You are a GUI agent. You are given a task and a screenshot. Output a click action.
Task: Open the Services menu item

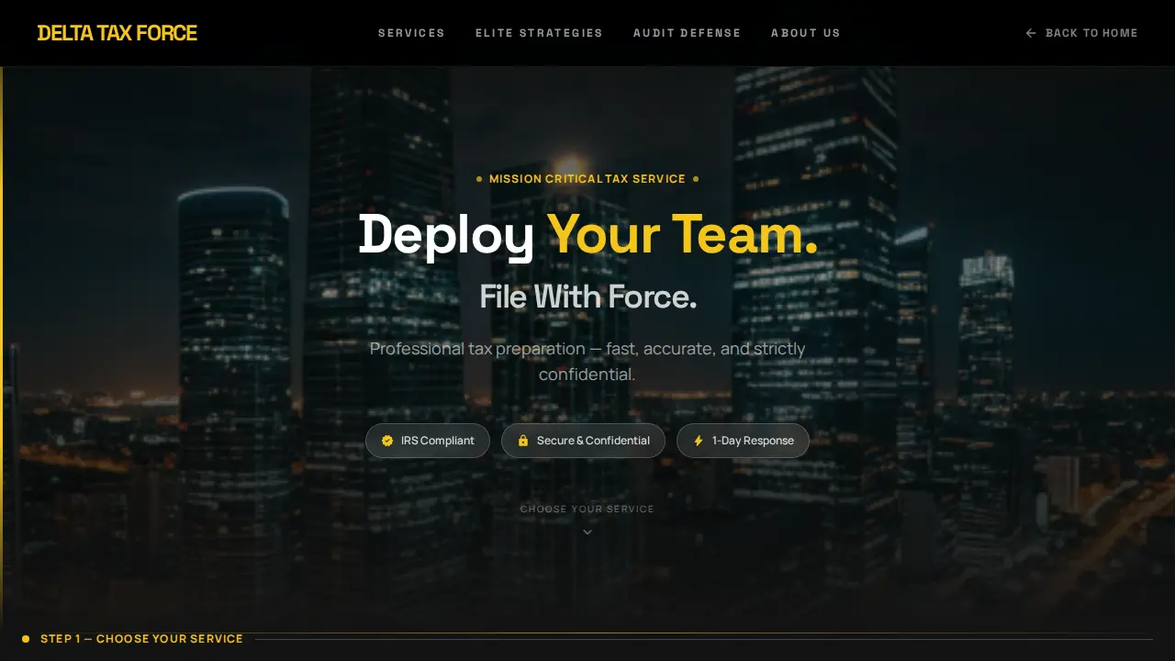(x=411, y=33)
